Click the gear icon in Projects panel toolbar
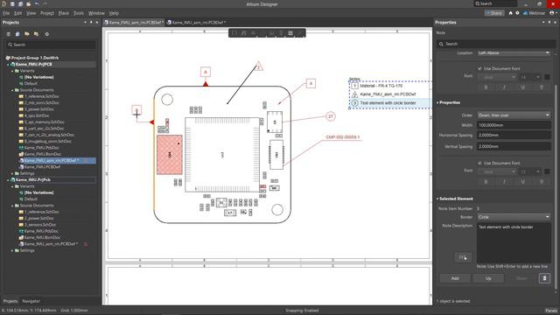The image size is (560, 315). [46, 34]
